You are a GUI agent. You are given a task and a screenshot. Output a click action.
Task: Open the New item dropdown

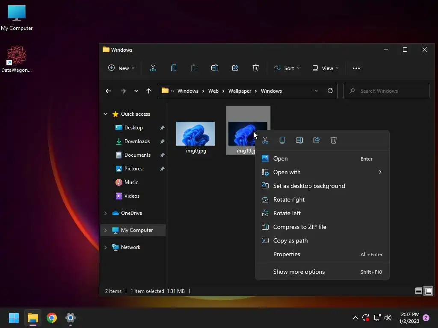coord(121,68)
